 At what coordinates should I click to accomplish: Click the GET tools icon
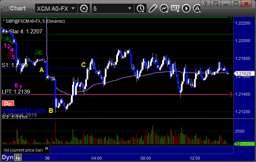click(175, 8)
